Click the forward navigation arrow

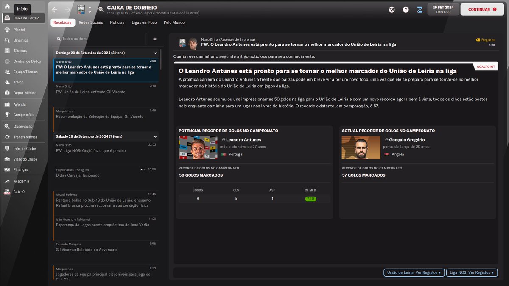[x=67, y=9]
